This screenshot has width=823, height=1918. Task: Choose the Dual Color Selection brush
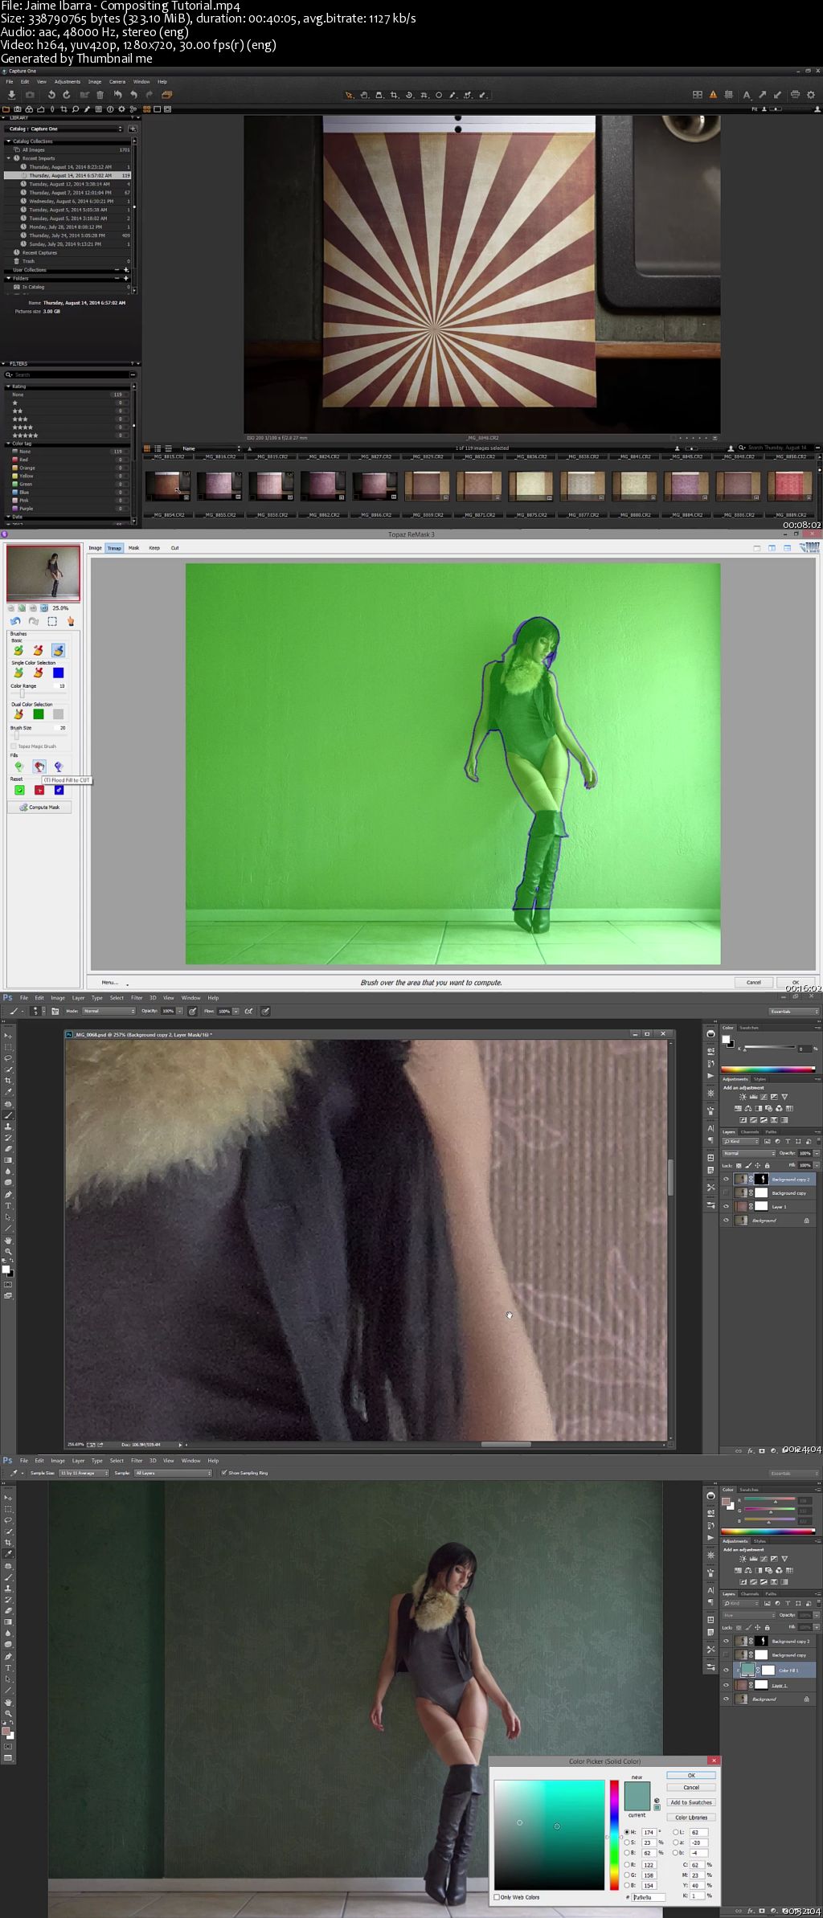[18, 714]
